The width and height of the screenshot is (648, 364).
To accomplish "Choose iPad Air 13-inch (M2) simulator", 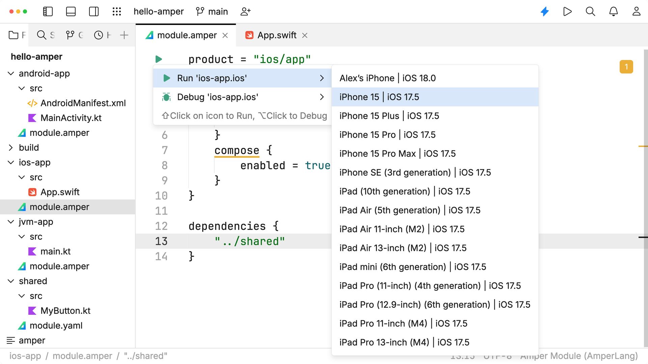I will tap(435, 248).
